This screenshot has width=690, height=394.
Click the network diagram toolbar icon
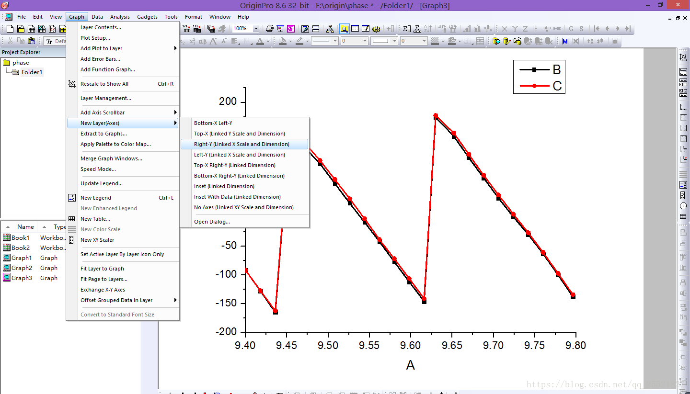pyautogui.click(x=330, y=29)
